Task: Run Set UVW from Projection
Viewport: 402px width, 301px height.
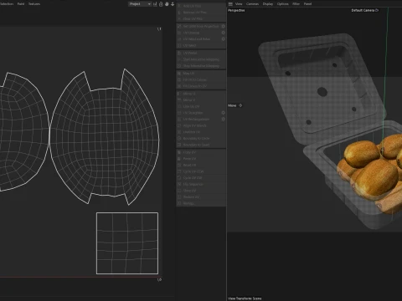Action: click(x=198, y=26)
